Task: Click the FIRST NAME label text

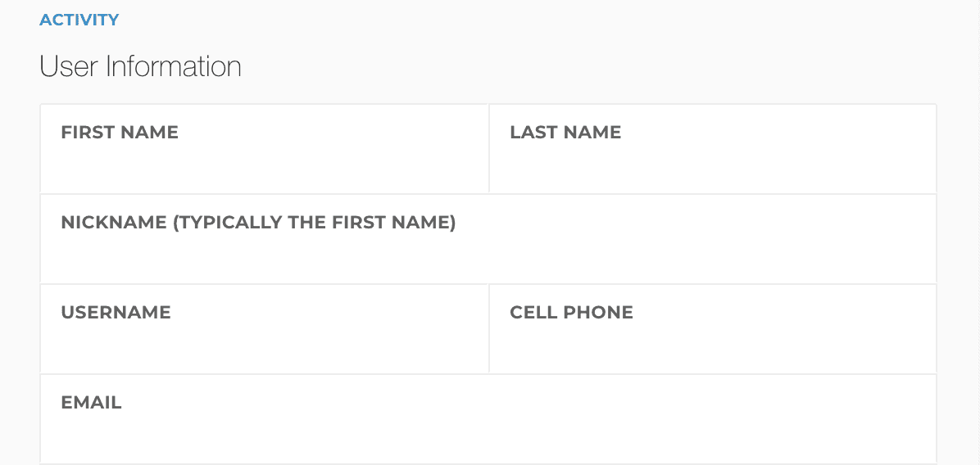Action: tap(120, 132)
